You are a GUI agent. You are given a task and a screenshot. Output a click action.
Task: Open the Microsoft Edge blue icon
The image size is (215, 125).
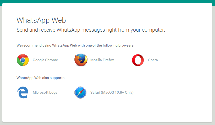(x=23, y=92)
